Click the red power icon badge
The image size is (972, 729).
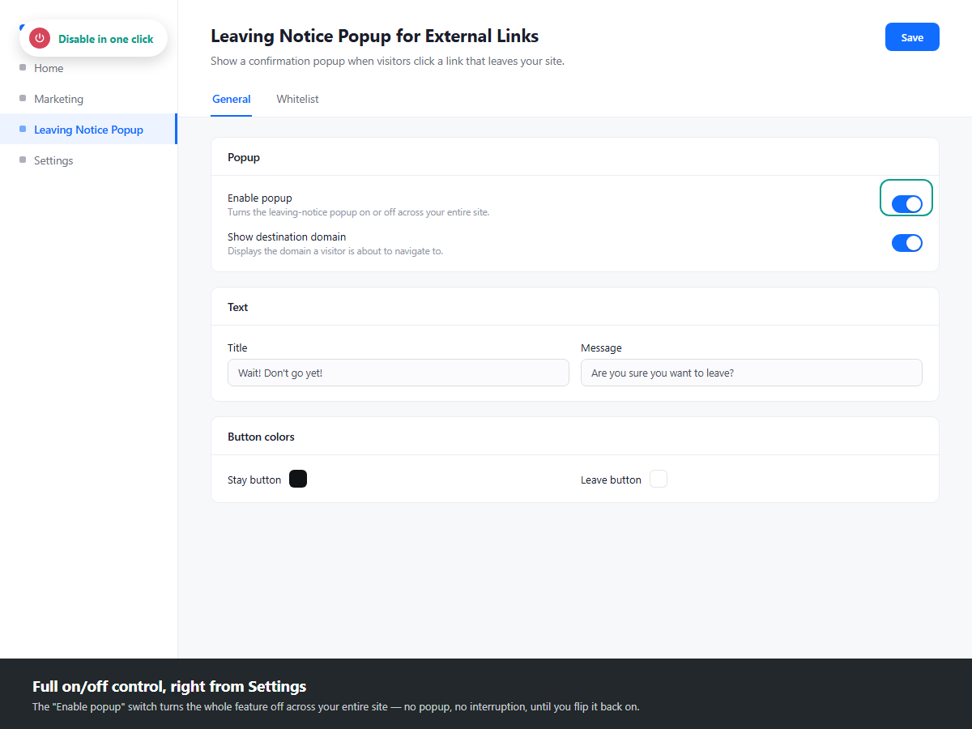pos(40,38)
